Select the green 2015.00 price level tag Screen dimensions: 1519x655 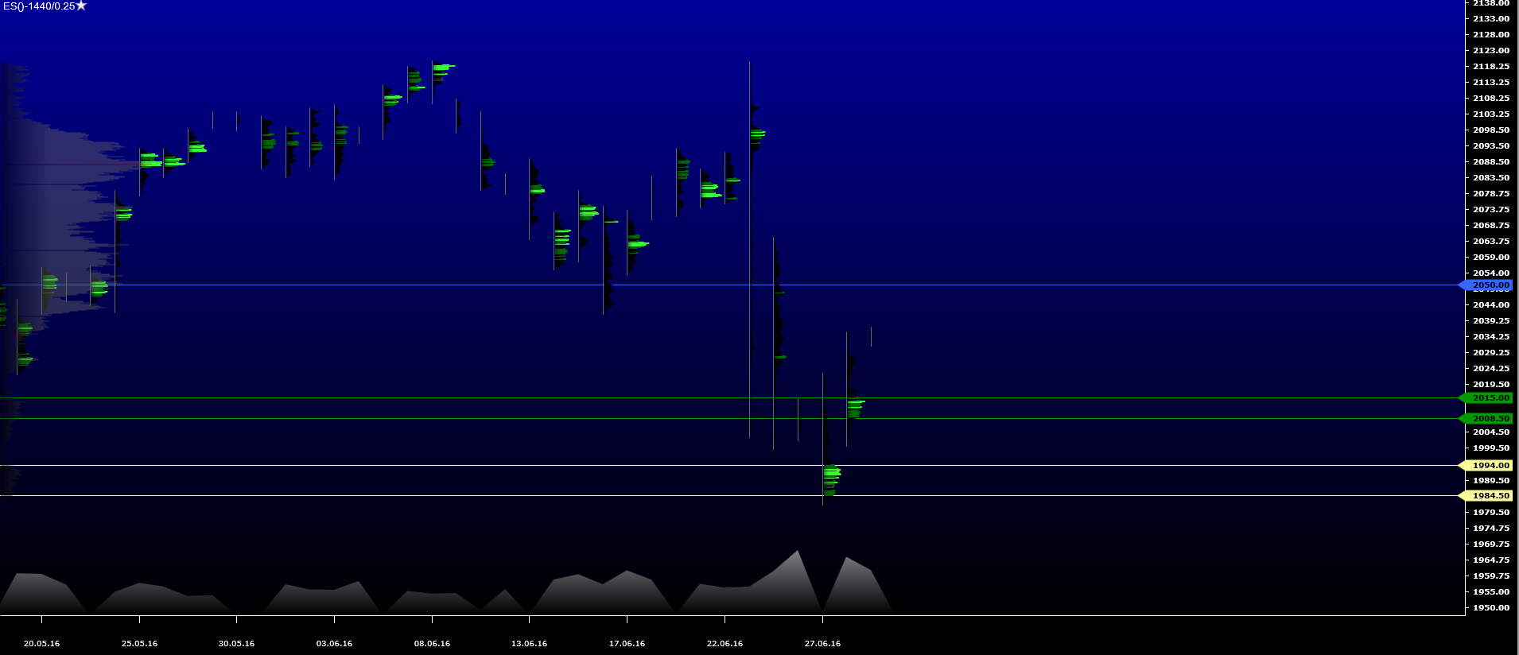(1489, 398)
